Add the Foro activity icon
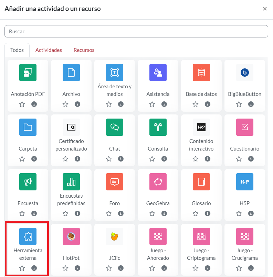The image size is (273, 277). click(115, 182)
